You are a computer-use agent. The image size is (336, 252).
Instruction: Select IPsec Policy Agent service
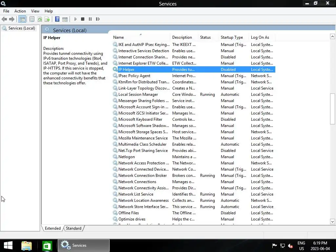[194, 76]
